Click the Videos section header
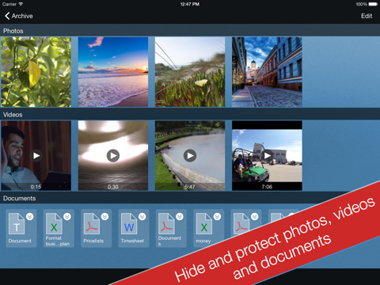The width and height of the screenshot is (380, 285). [x=190, y=115]
